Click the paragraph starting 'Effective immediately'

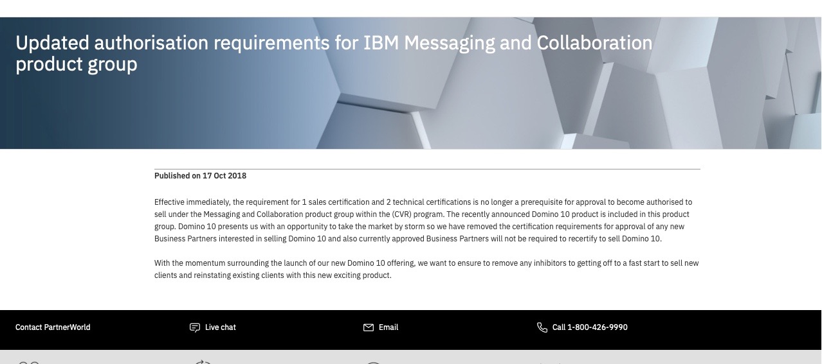(423, 220)
